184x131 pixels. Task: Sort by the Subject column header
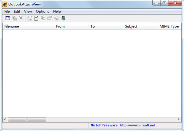[x=140, y=26]
